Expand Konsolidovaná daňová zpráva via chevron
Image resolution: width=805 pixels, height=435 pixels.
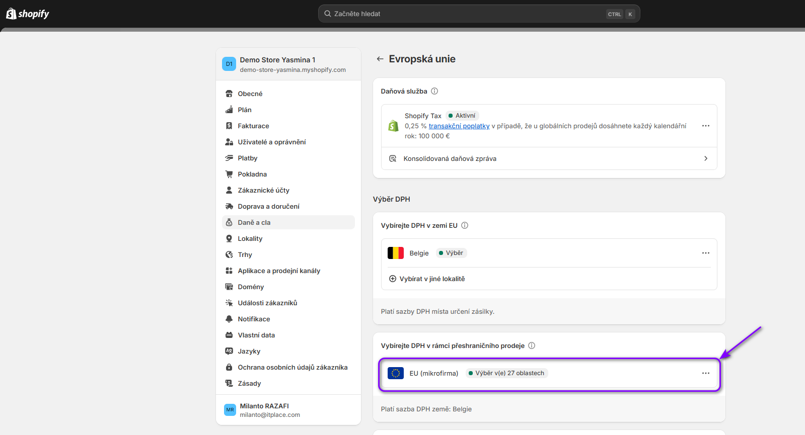[x=705, y=158]
